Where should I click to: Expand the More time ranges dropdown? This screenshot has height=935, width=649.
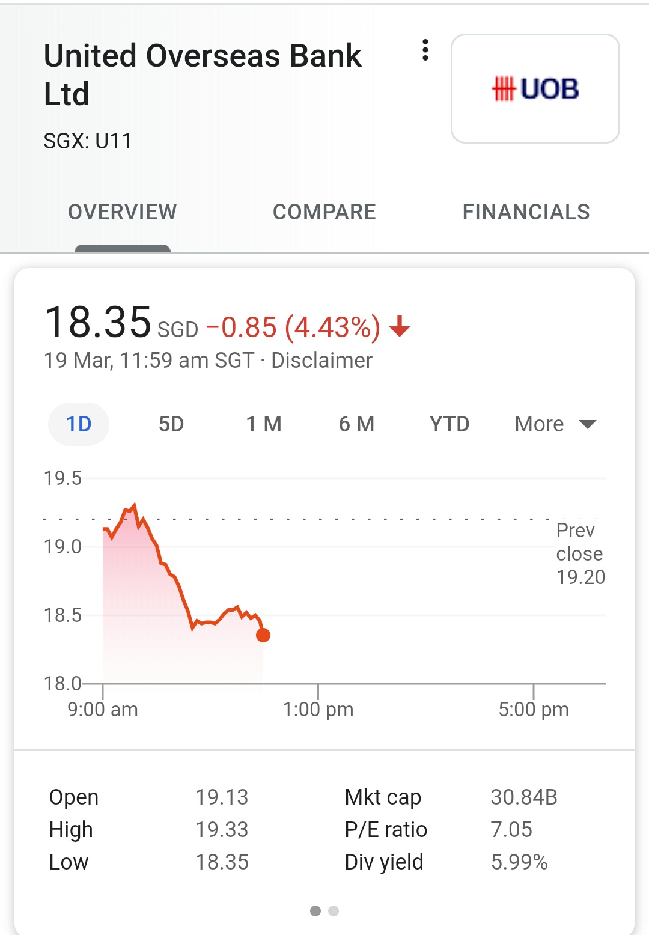(x=540, y=424)
